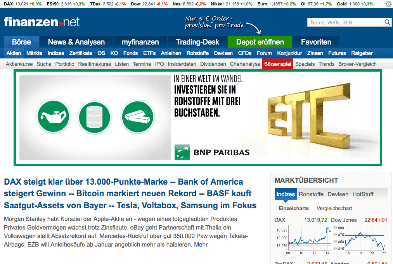This screenshot has height=264, width=393.
Task: Open the Ratgeber menu item
Action: click(362, 53)
